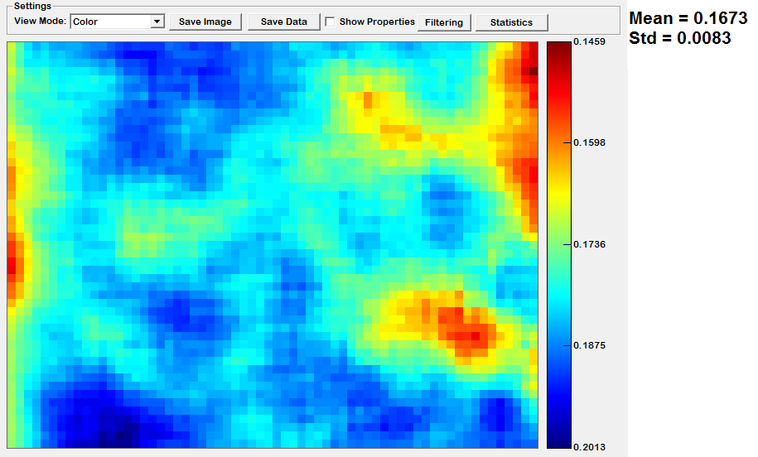Viewport: 758px width, 457px height.
Task: Select the red region at heatmap top-right corner
Action: pos(526,66)
